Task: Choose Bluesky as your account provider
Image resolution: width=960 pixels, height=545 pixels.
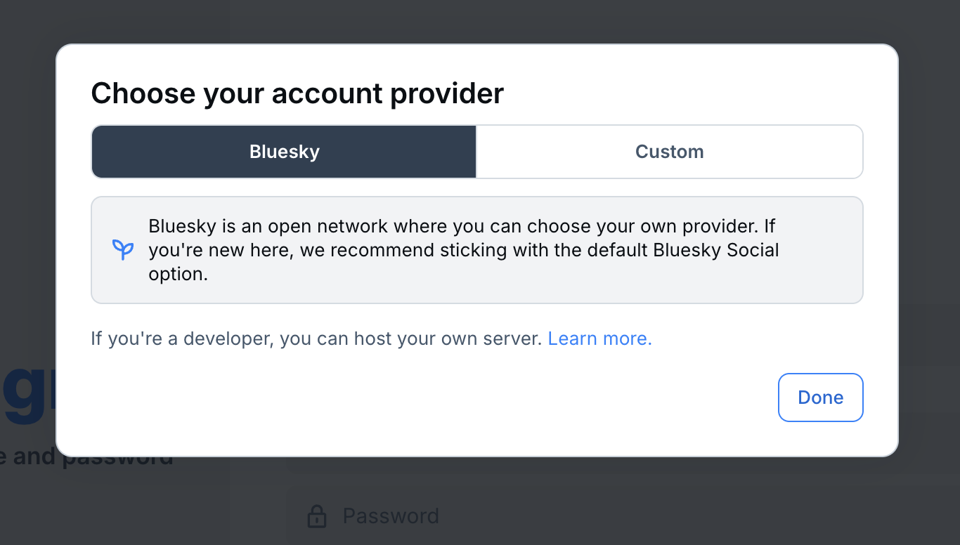Action: click(x=284, y=152)
